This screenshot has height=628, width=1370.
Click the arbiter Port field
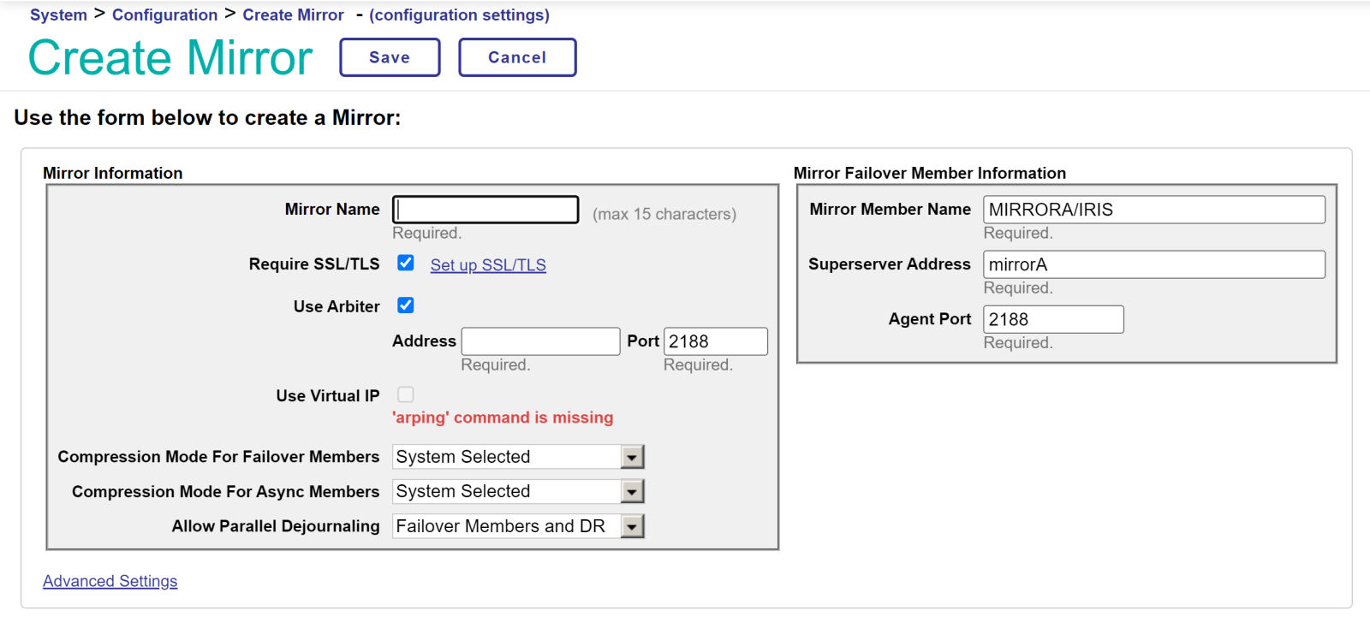pyautogui.click(x=715, y=341)
